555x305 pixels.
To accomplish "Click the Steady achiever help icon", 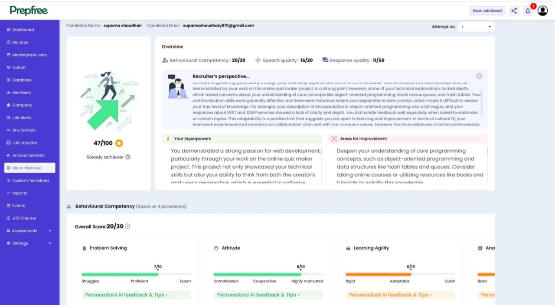I will click(127, 157).
